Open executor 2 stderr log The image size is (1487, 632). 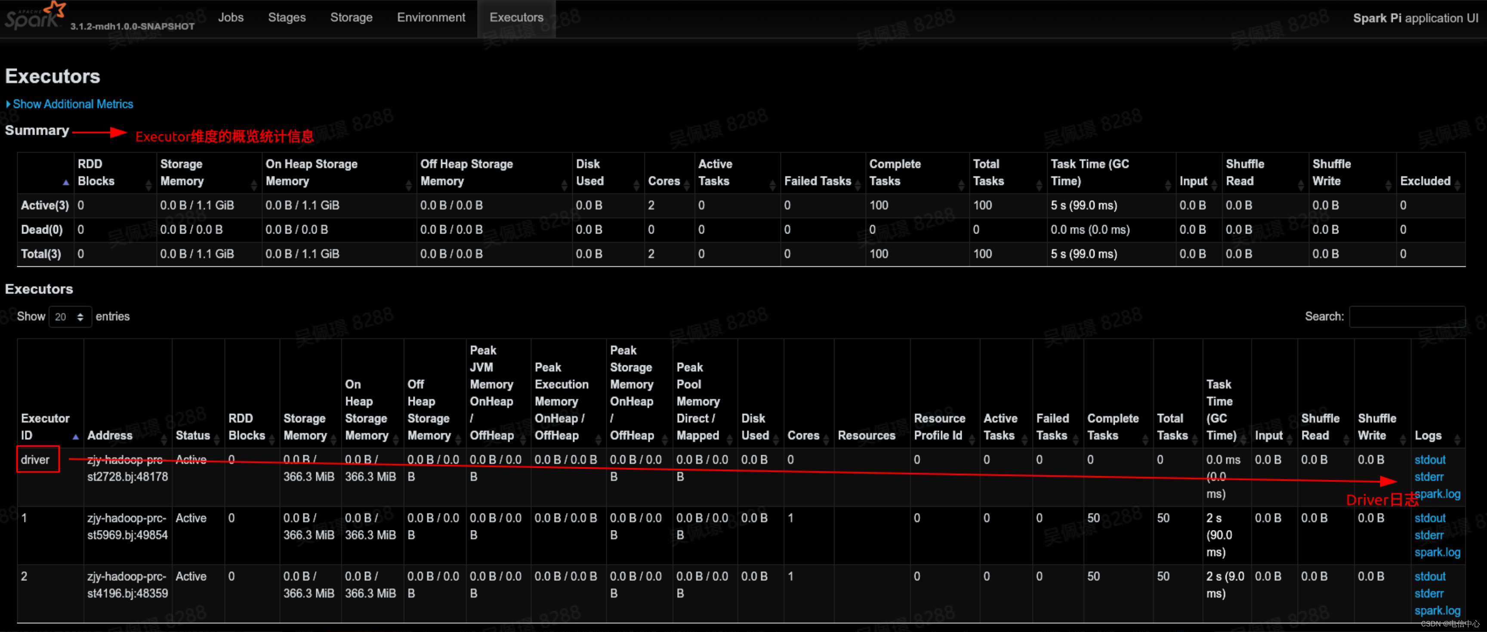pos(1428,593)
